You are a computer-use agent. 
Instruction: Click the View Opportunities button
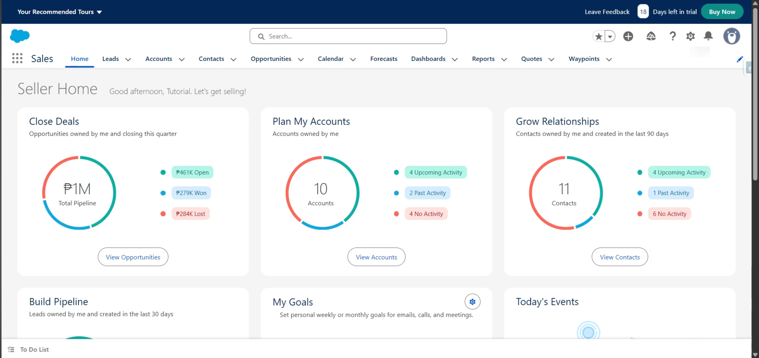coord(133,257)
